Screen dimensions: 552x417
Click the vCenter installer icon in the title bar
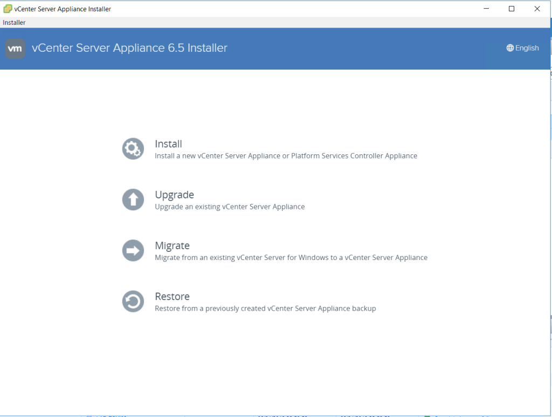(6, 9)
